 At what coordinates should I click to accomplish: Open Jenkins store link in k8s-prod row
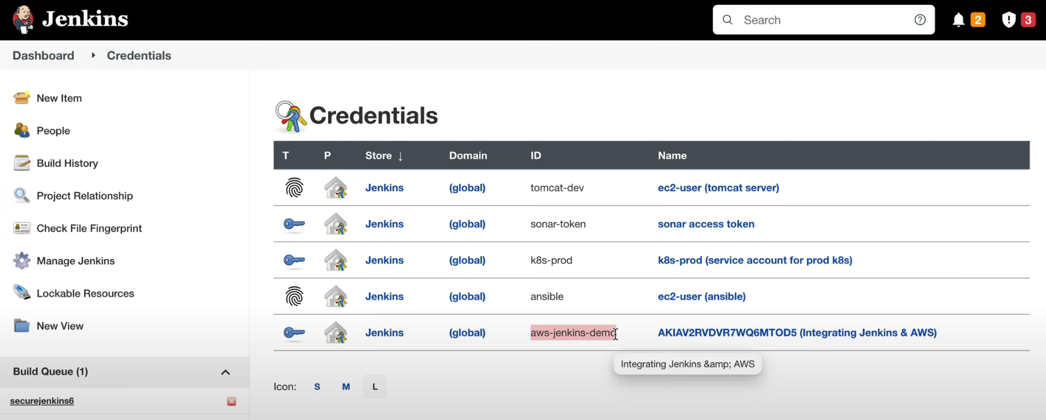tap(384, 260)
